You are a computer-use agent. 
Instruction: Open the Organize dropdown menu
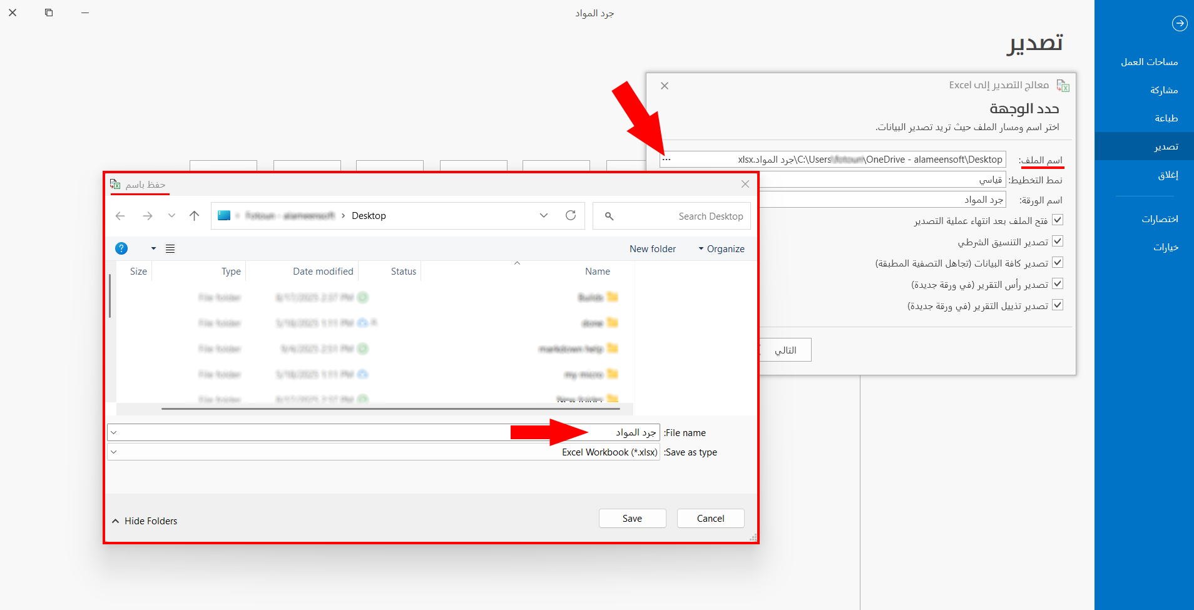coord(721,249)
